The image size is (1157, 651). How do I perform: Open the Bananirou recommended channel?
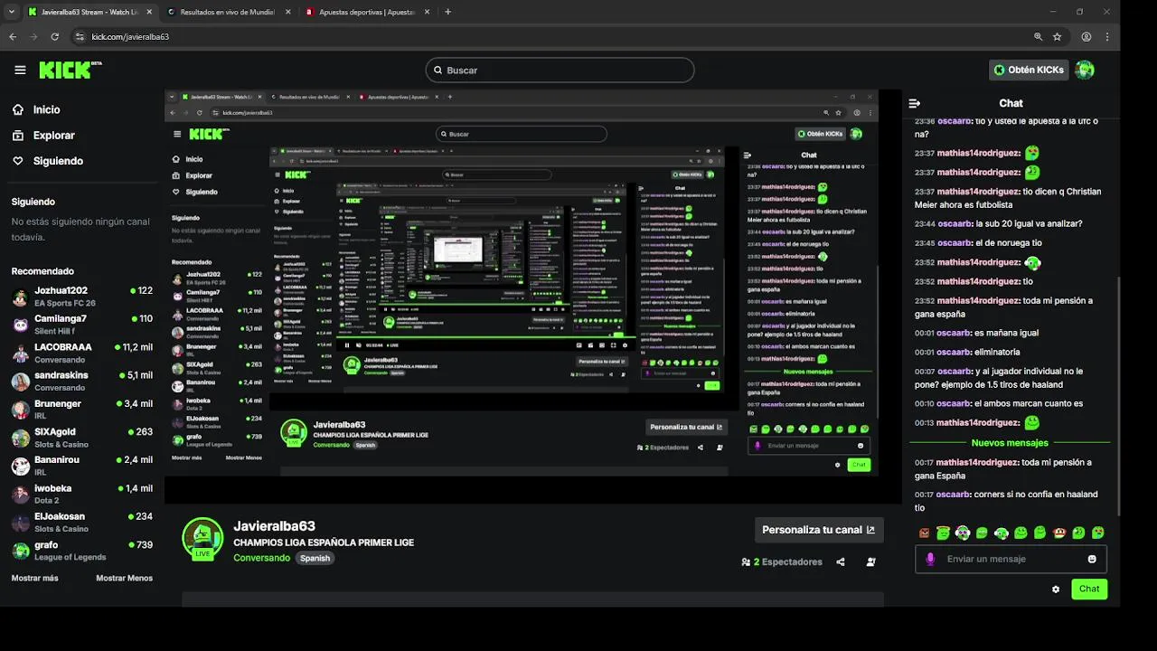pos(81,466)
